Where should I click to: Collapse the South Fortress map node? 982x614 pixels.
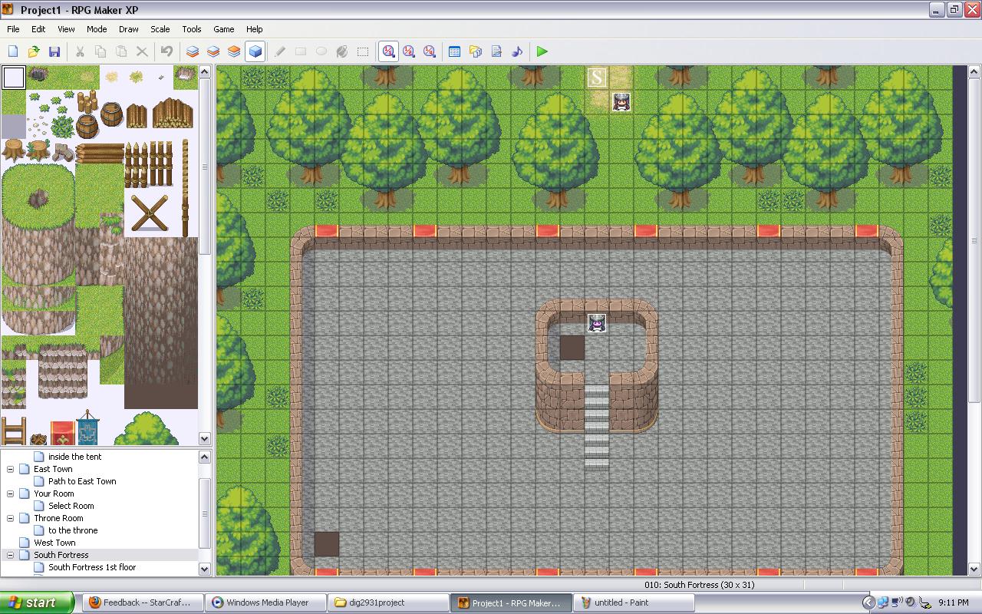click(x=11, y=555)
